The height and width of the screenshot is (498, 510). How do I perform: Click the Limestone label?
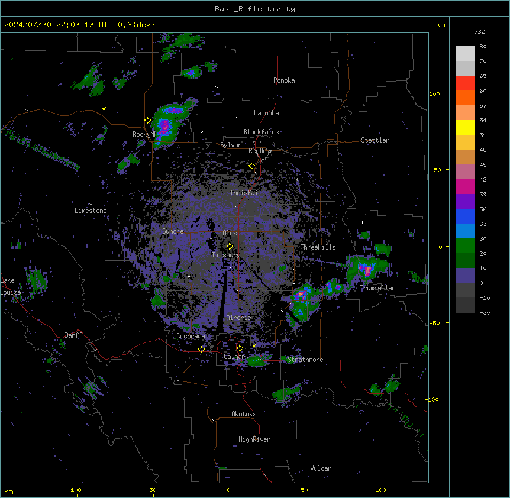point(91,211)
